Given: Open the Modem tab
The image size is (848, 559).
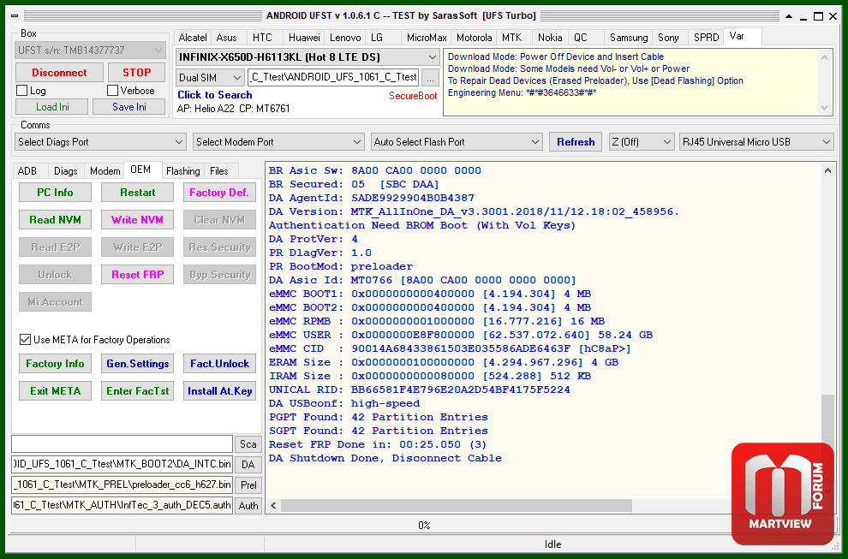Looking at the screenshot, I should pyautogui.click(x=105, y=171).
